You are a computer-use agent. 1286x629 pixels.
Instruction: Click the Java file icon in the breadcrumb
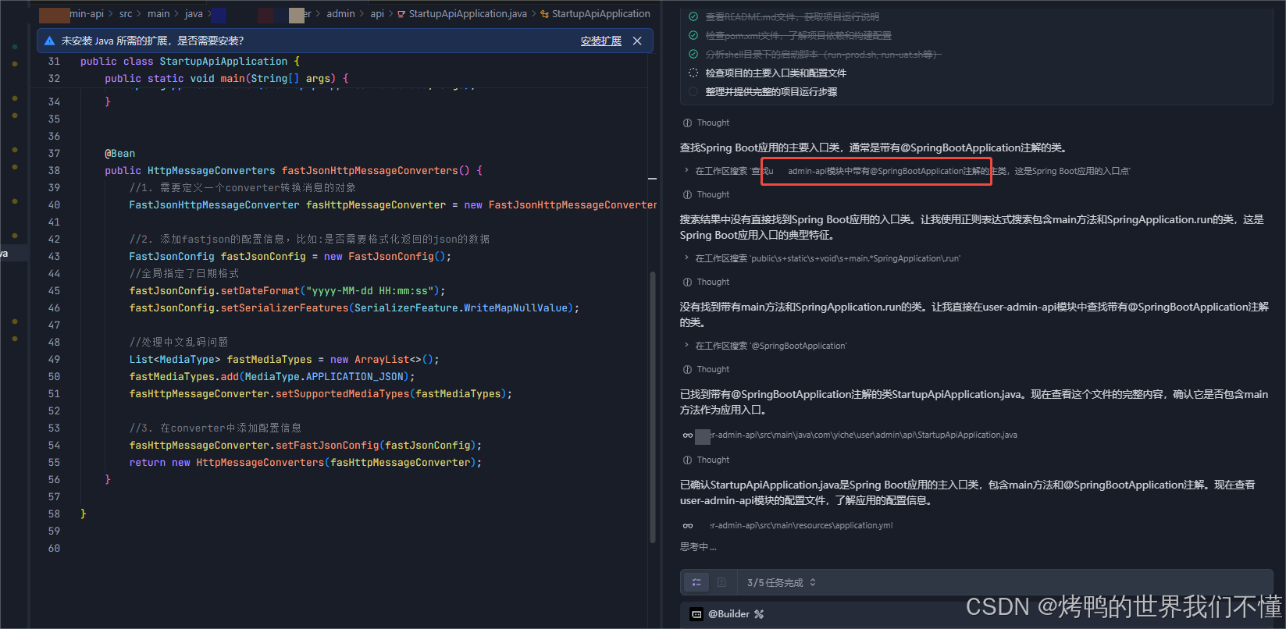click(401, 14)
